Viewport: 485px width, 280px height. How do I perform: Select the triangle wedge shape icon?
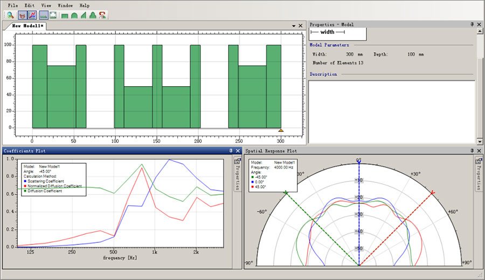tap(83, 16)
